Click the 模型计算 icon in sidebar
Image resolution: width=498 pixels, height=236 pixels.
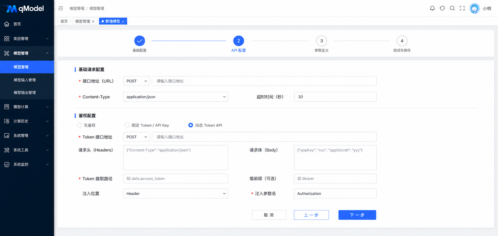tap(7, 107)
